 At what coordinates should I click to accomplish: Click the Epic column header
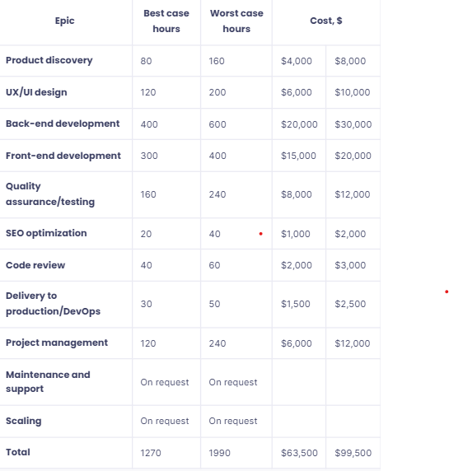tap(64, 21)
